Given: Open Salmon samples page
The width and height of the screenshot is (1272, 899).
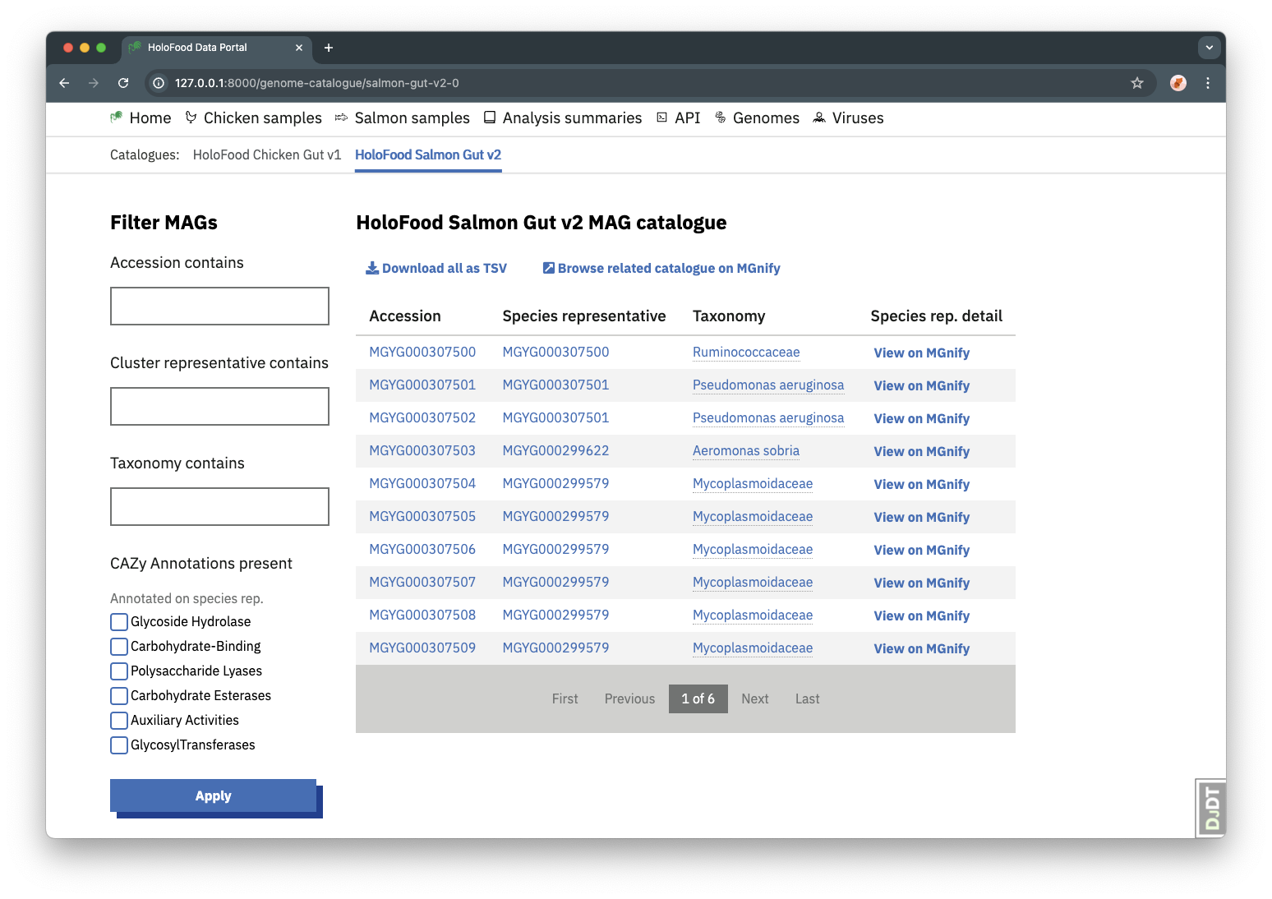Looking at the screenshot, I should 412,118.
